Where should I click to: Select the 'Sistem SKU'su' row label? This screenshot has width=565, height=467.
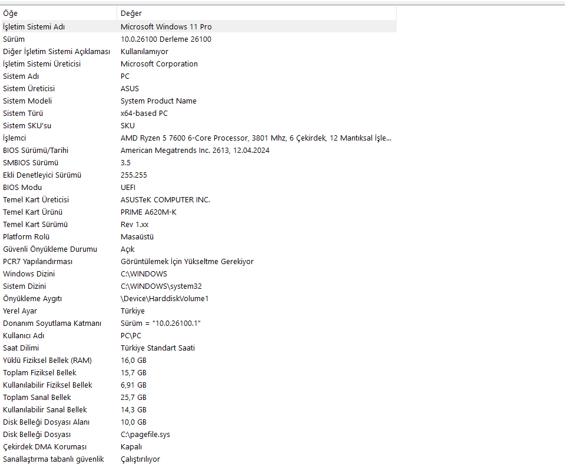[x=27, y=126]
